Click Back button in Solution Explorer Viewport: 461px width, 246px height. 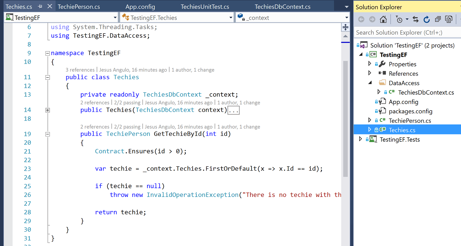point(361,19)
